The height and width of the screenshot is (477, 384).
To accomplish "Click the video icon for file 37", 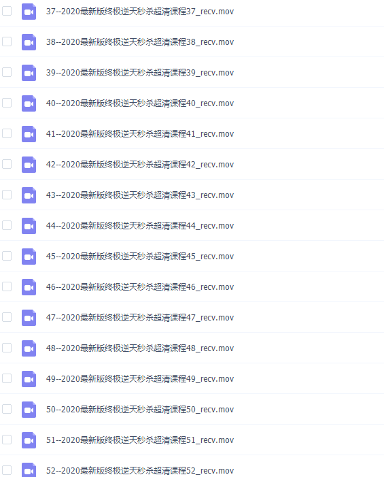I will [x=29, y=12].
